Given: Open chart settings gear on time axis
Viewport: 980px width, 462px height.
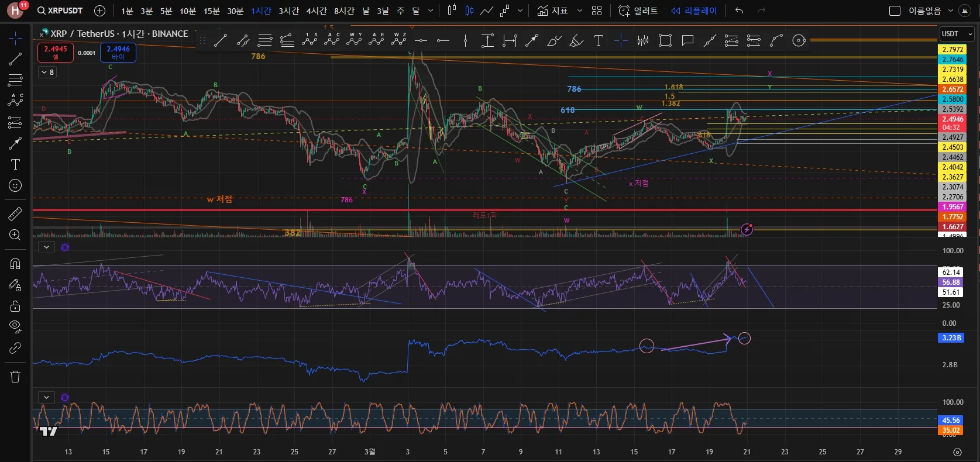Looking at the screenshot, I should click(957, 452).
